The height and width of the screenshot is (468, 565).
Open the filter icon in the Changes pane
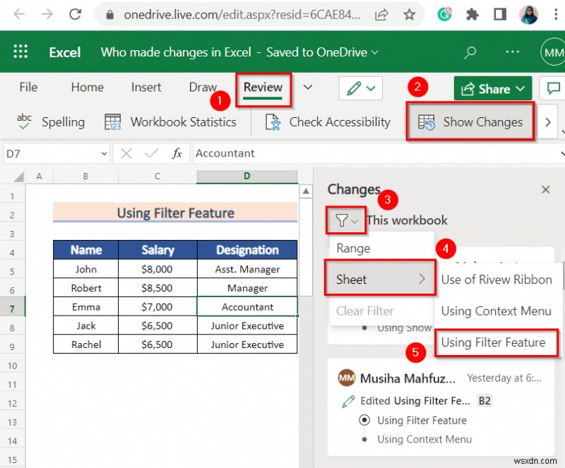(345, 220)
